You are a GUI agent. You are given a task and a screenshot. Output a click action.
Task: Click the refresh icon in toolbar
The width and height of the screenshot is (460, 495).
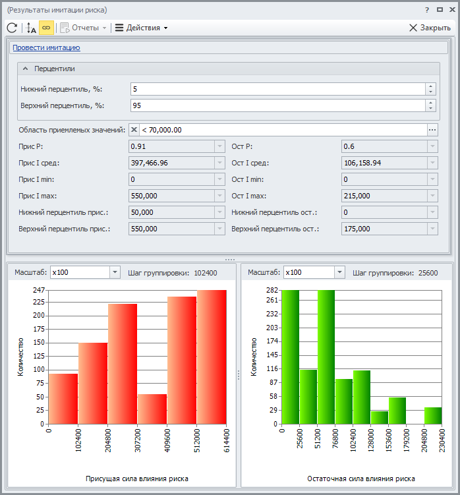tap(11, 28)
